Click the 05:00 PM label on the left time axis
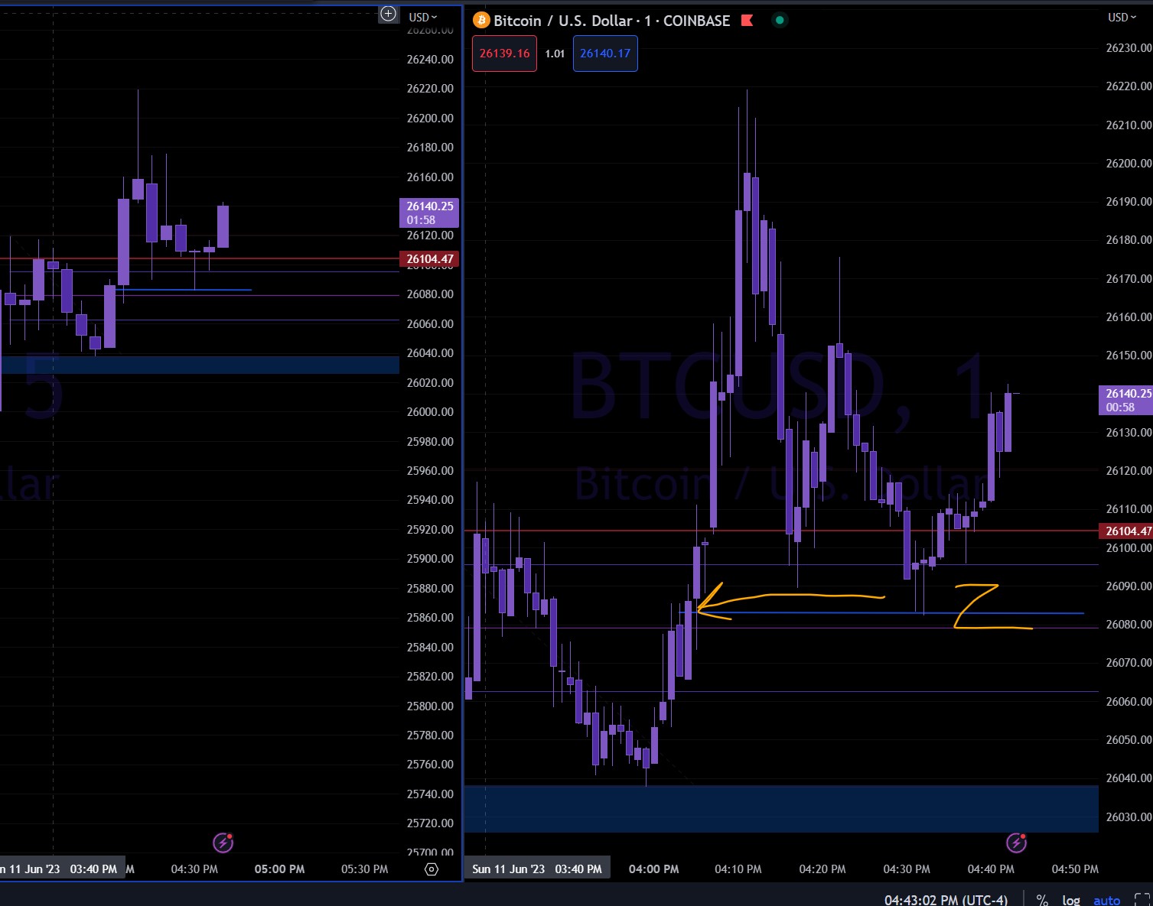 point(279,869)
